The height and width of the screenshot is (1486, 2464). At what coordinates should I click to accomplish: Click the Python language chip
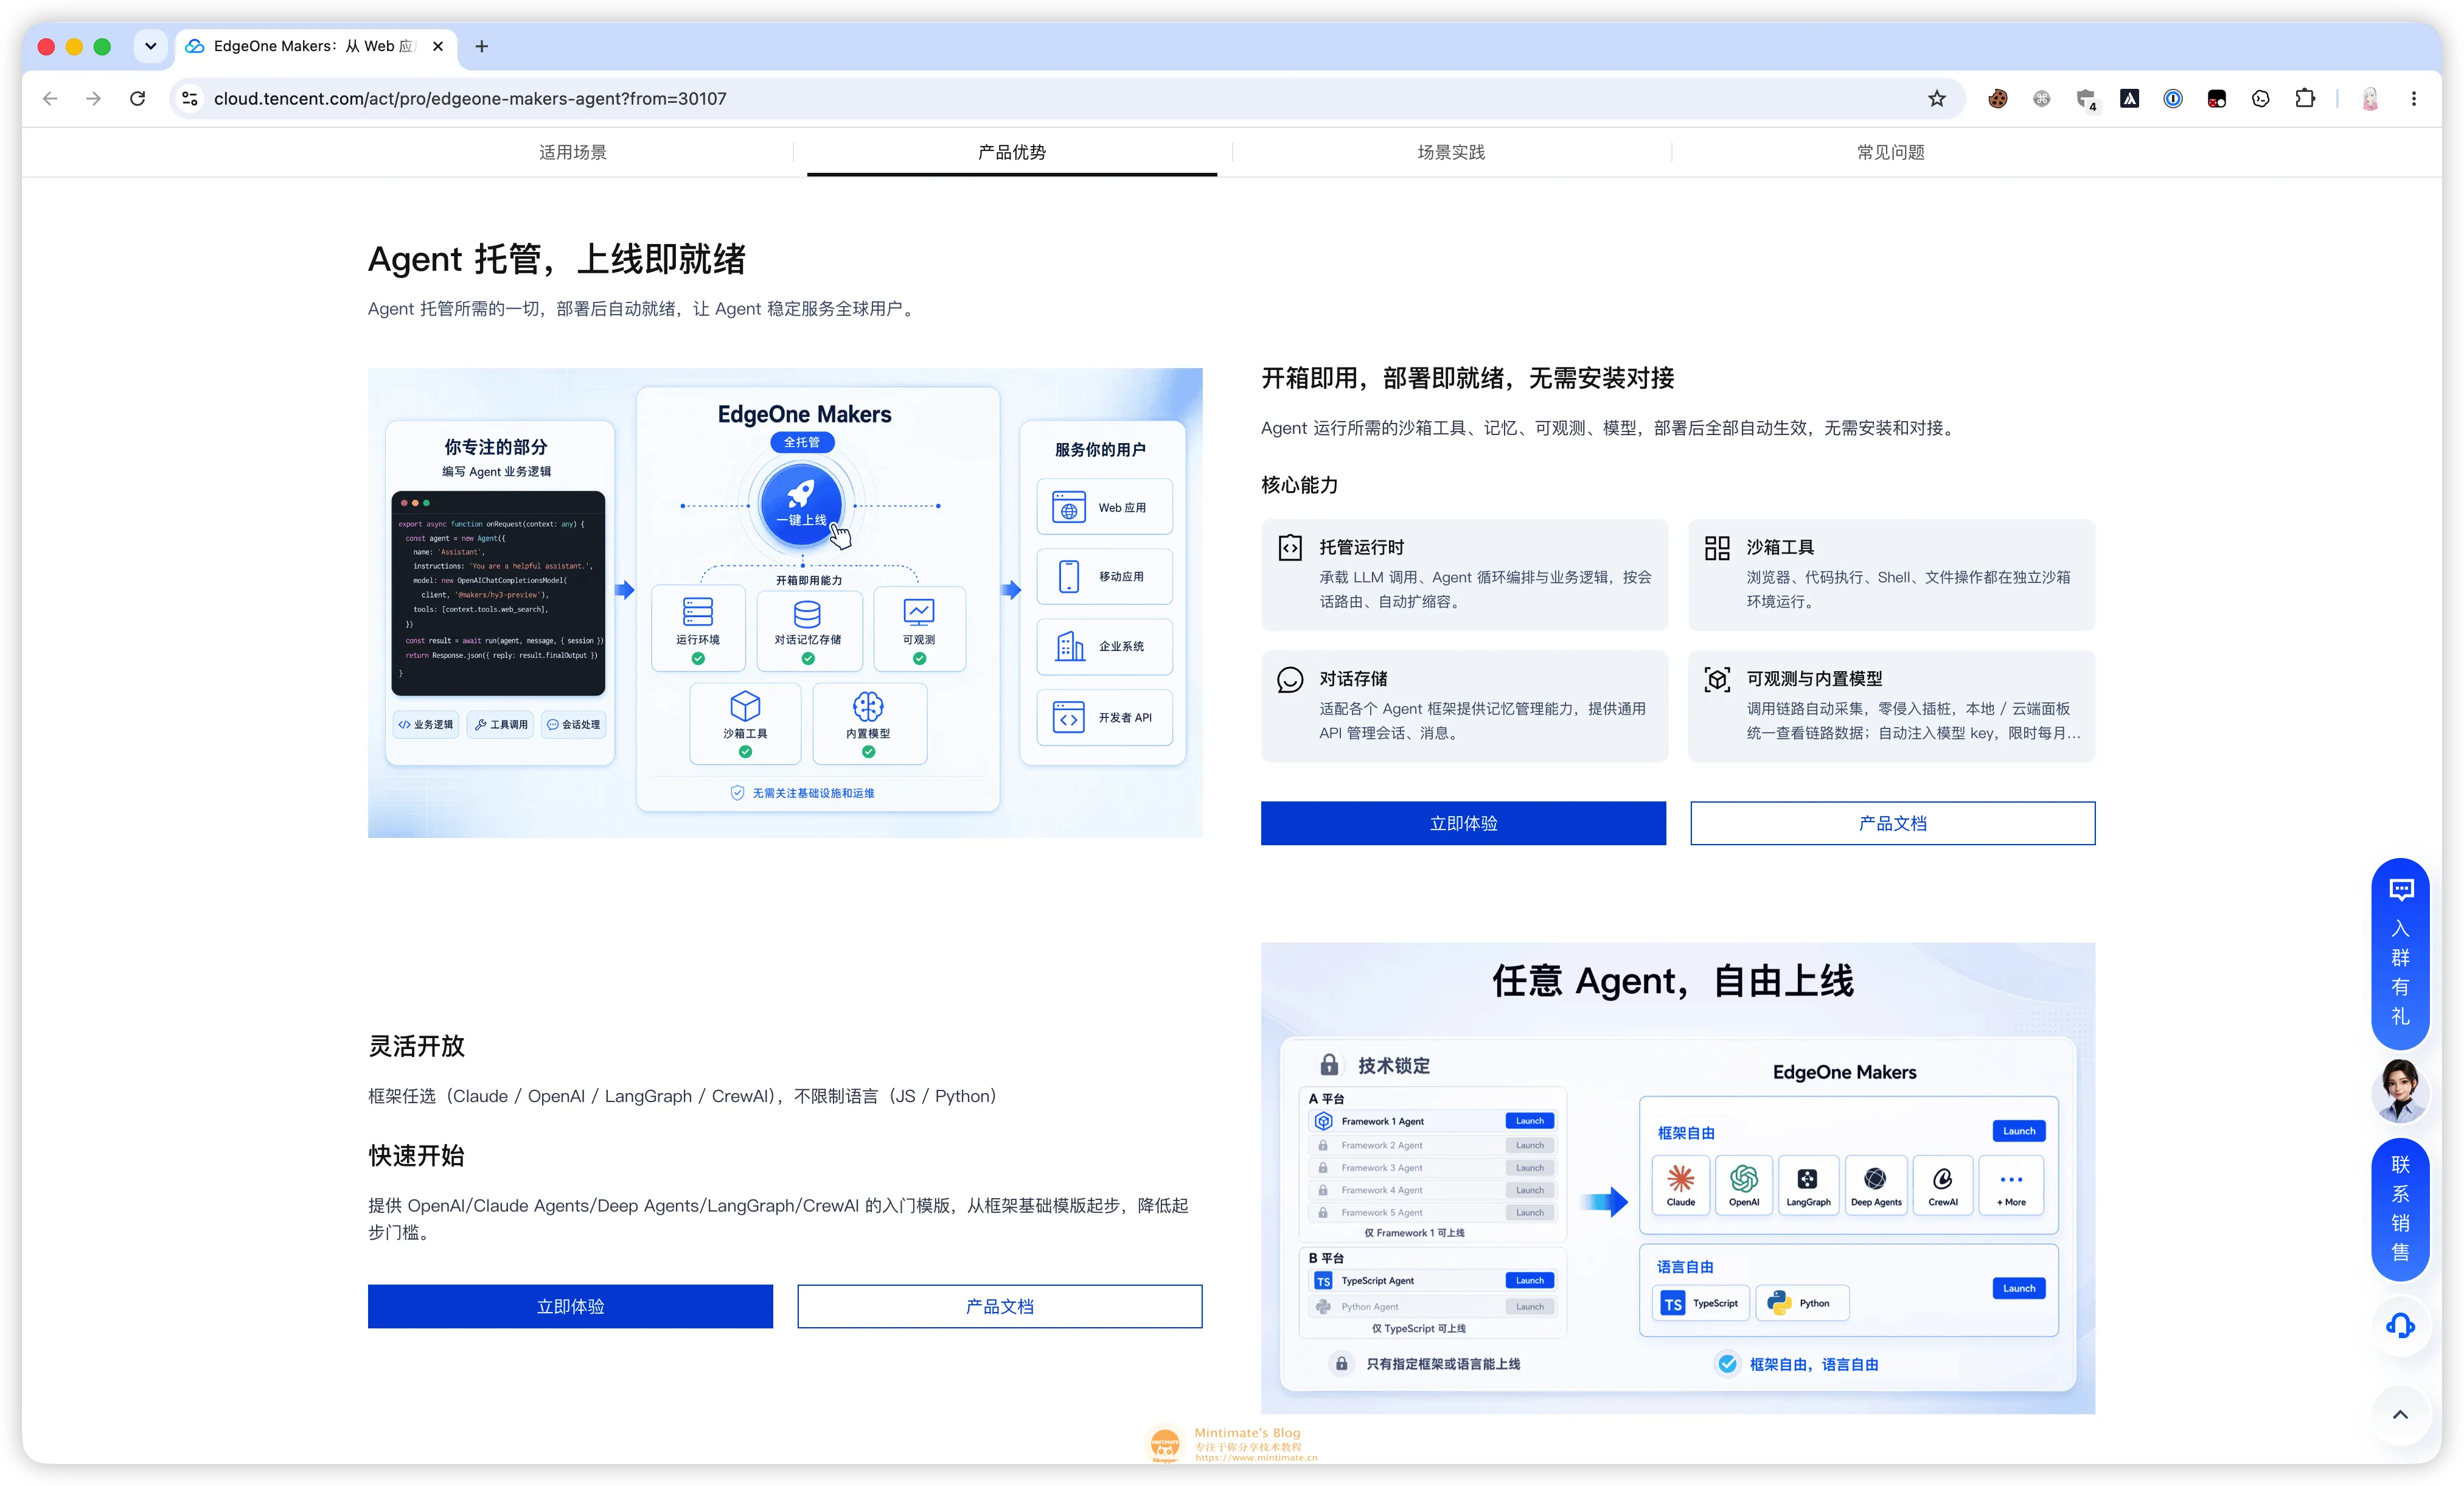click(x=1801, y=1303)
